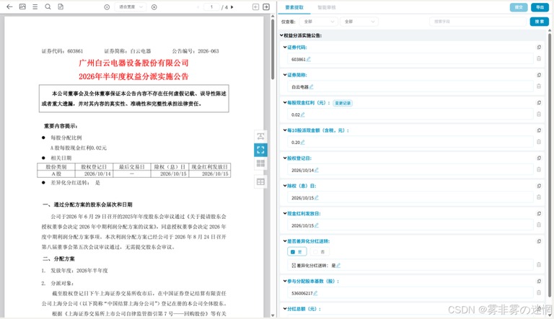
Task: Switch to the 要素提取 tab
Action: tap(294, 7)
